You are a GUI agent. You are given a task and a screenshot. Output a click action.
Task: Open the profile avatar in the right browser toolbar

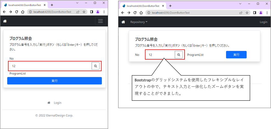pos(261,12)
